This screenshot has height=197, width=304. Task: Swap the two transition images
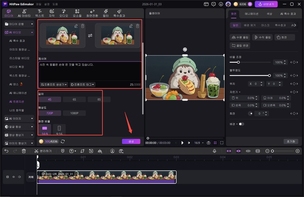tap(90, 35)
